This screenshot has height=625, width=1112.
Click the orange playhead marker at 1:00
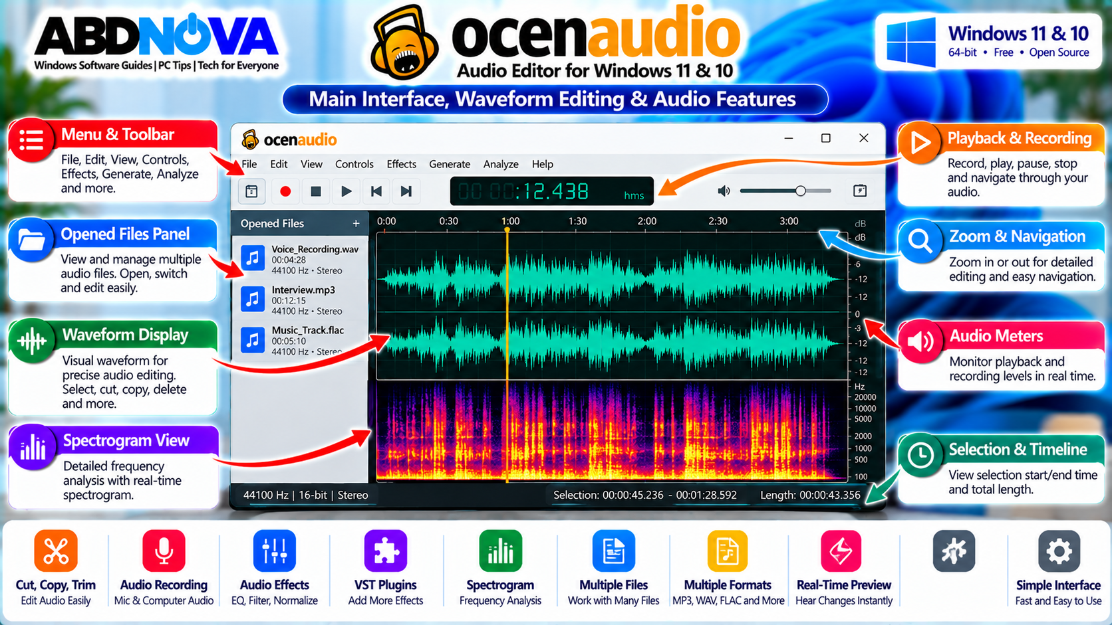click(507, 230)
